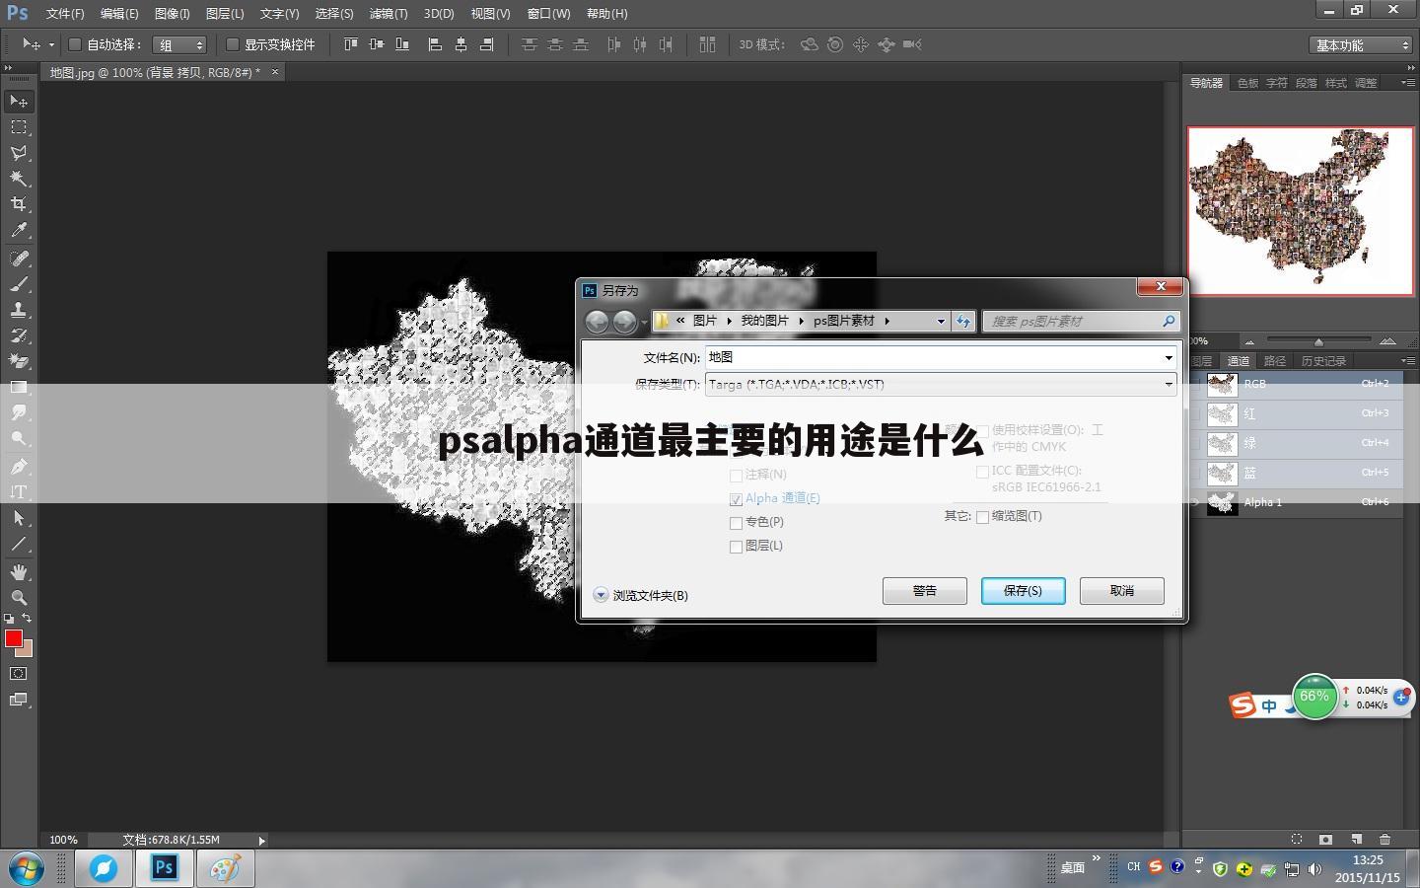Click the 3D rotate mode icon
This screenshot has width=1420, height=888.
click(x=810, y=44)
